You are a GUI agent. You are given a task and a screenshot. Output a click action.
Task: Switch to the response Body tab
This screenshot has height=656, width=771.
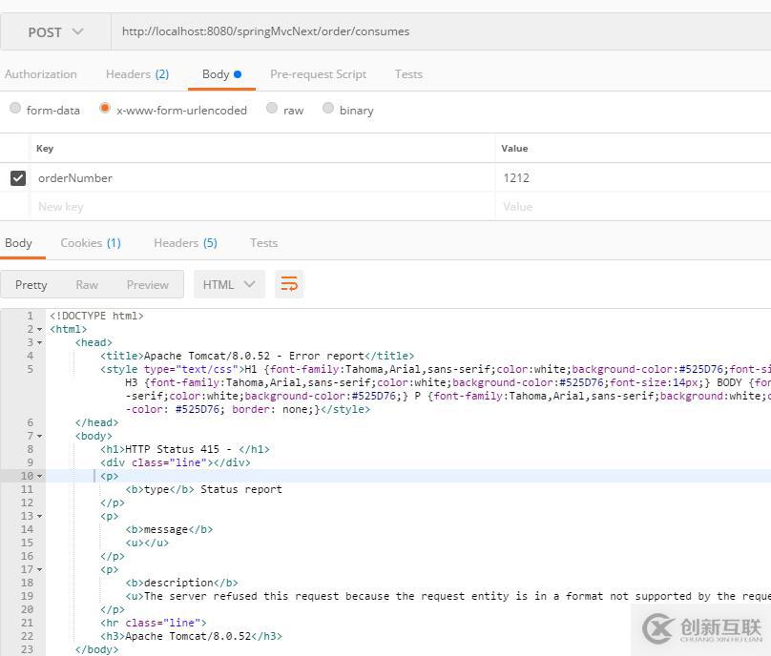[x=19, y=243]
